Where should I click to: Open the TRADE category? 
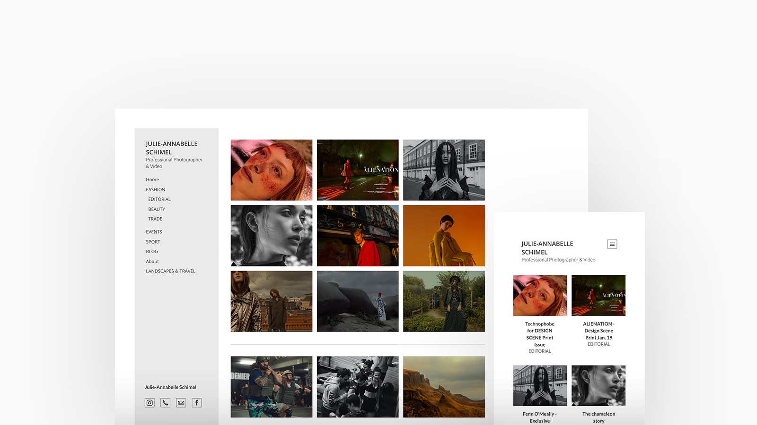155,219
